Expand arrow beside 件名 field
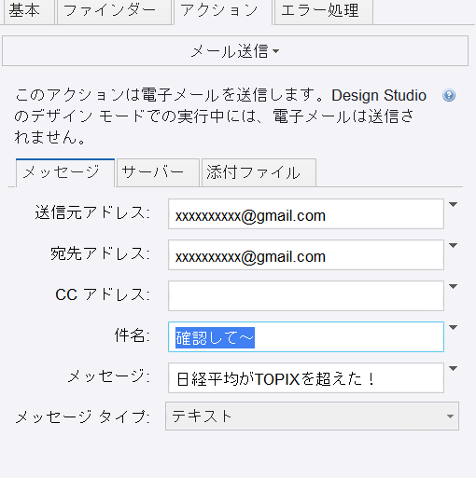476x478 pixels. coord(454,328)
